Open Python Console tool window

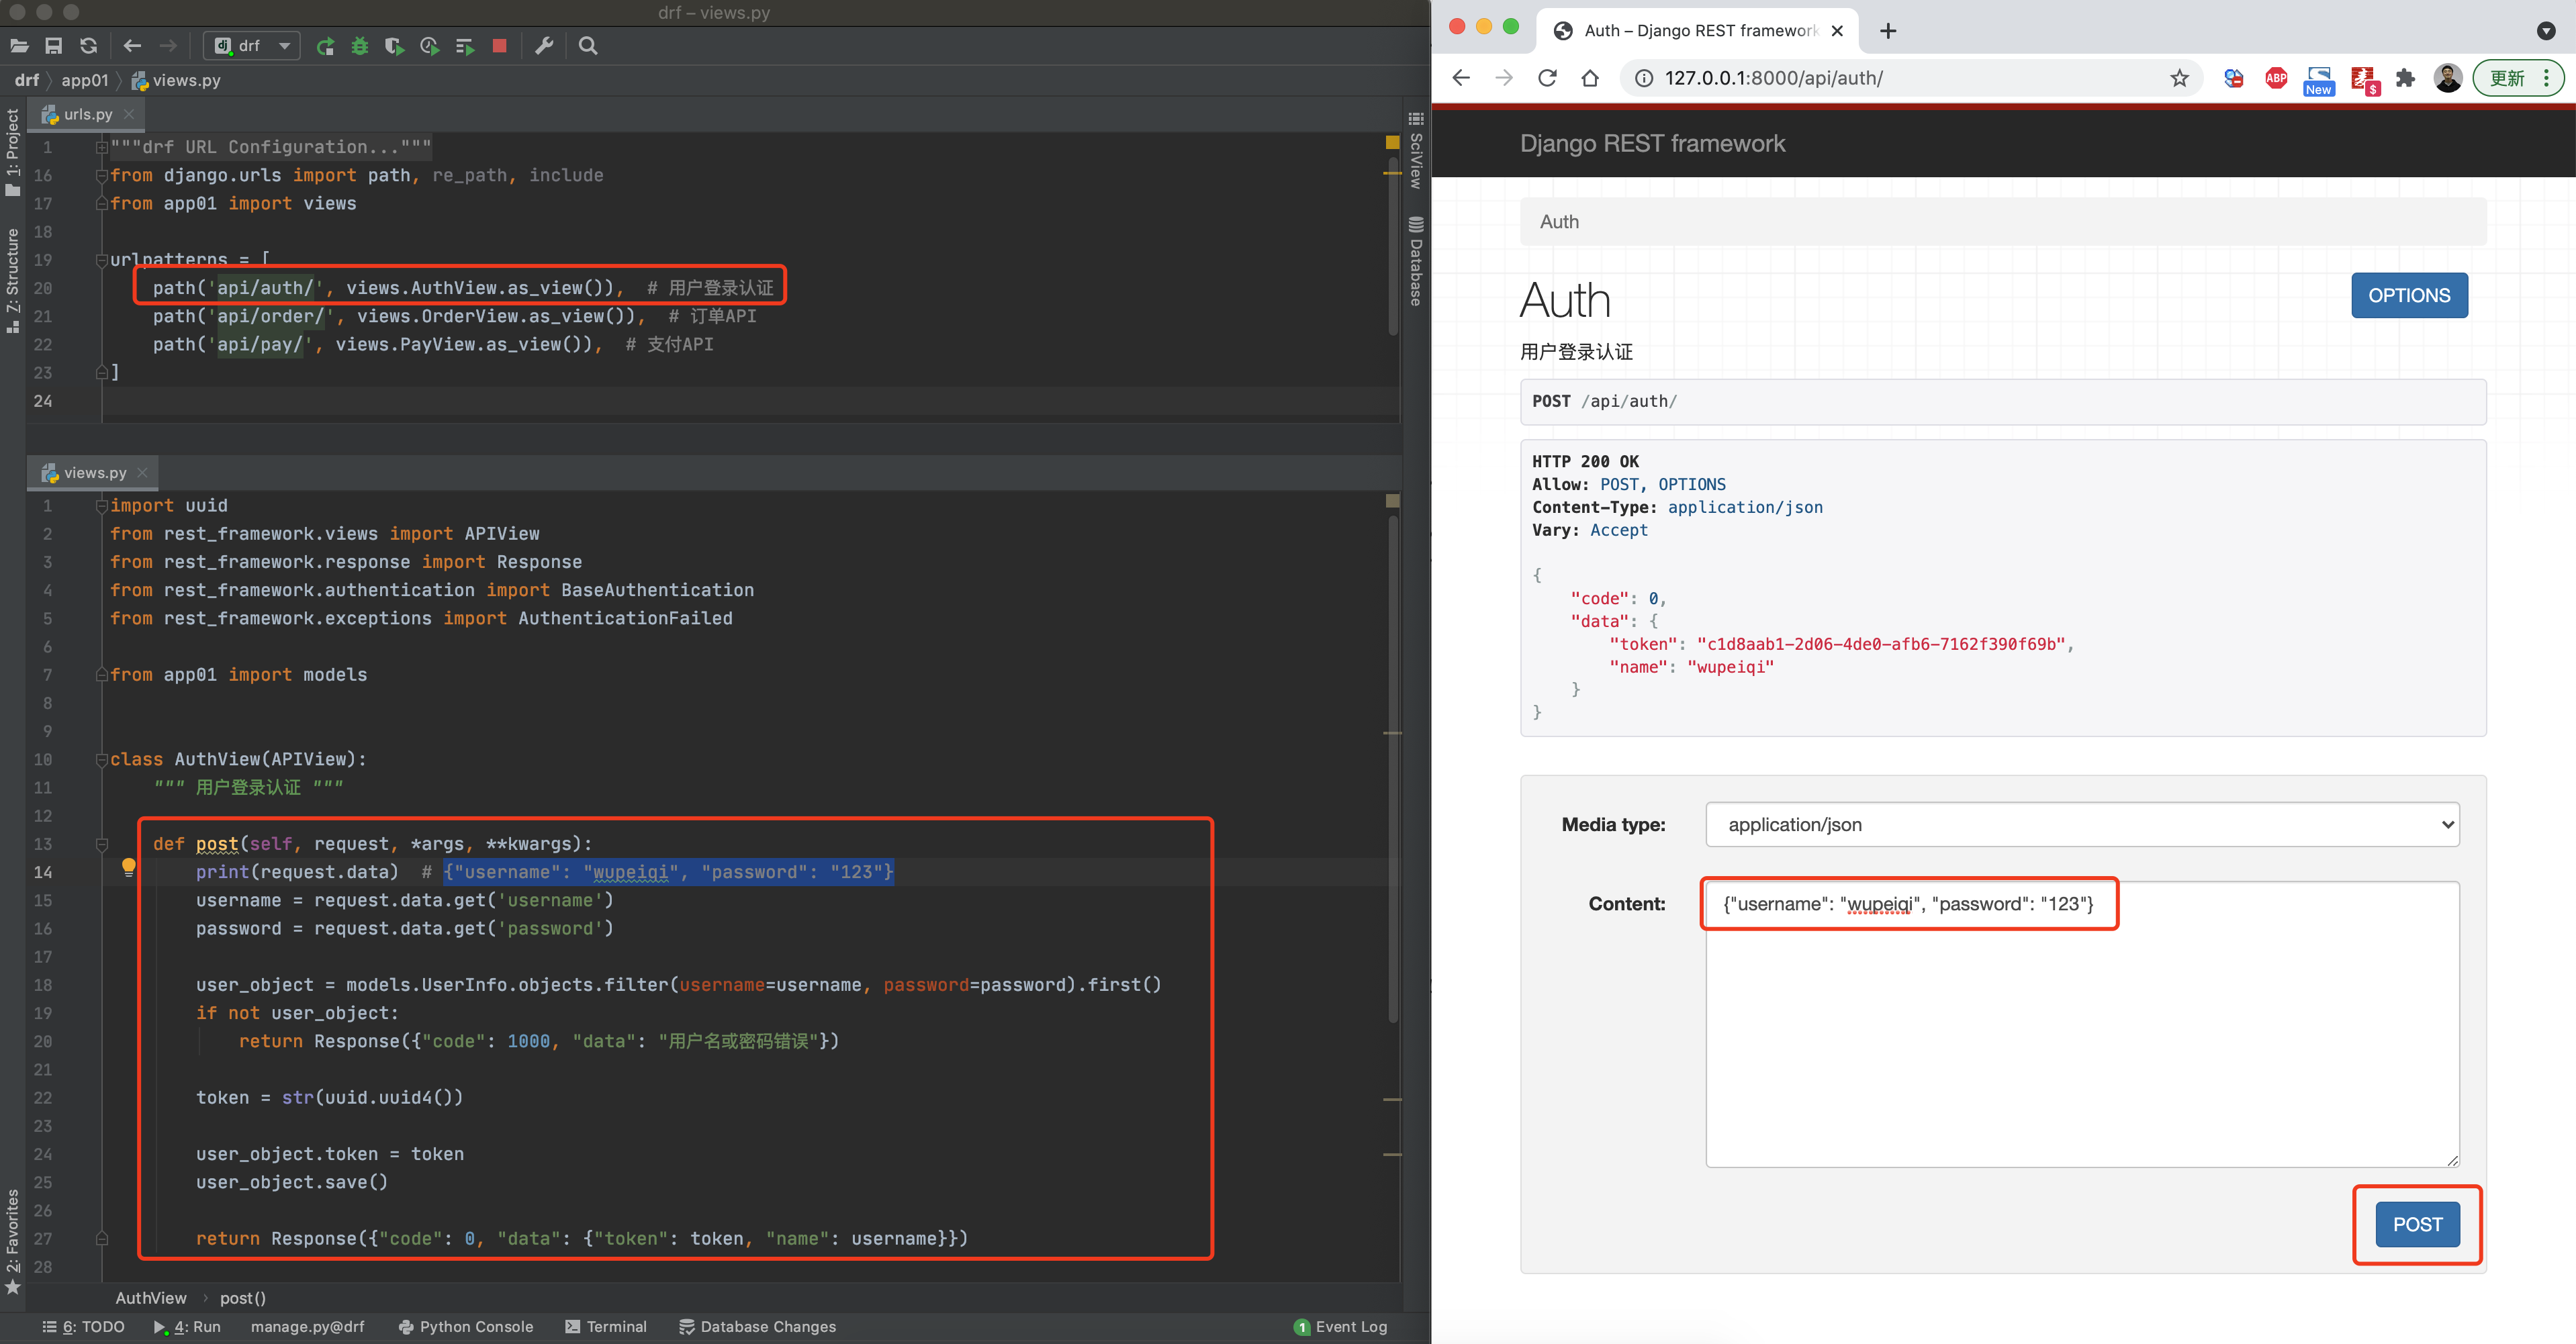coord(466,1326)
